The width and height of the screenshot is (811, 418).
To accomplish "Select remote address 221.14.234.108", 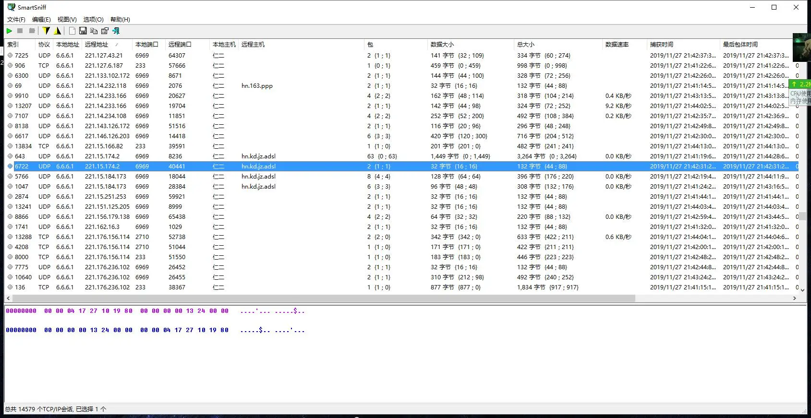I will click(x=106, y=116).
